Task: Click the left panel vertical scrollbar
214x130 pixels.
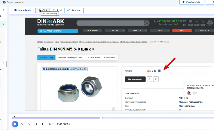Action: click(x=6, y=64)
